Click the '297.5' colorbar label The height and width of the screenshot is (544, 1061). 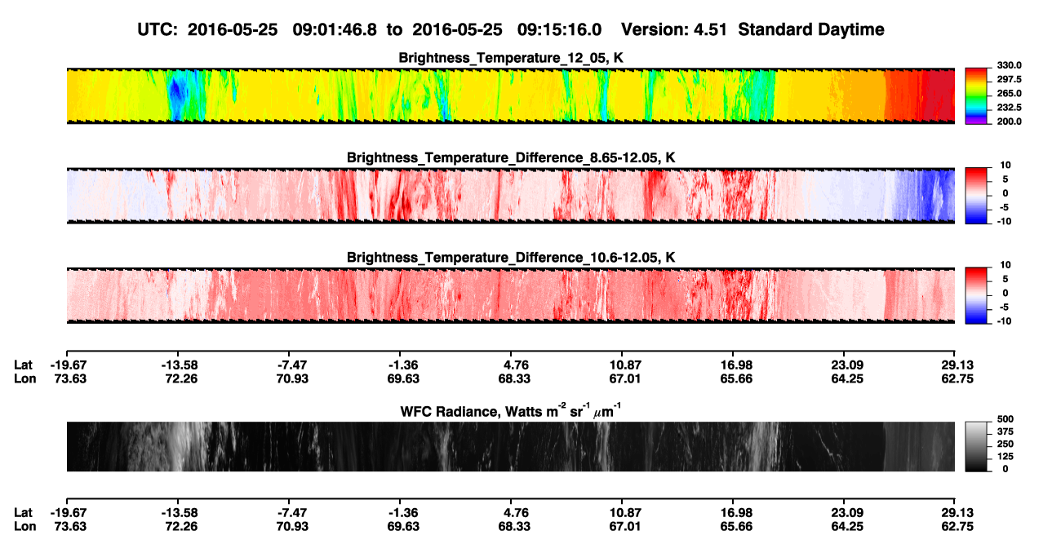1009,80
